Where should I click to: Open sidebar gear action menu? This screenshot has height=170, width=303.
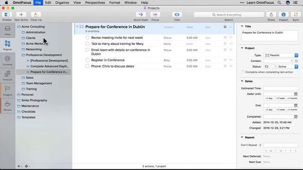point(27,166)
